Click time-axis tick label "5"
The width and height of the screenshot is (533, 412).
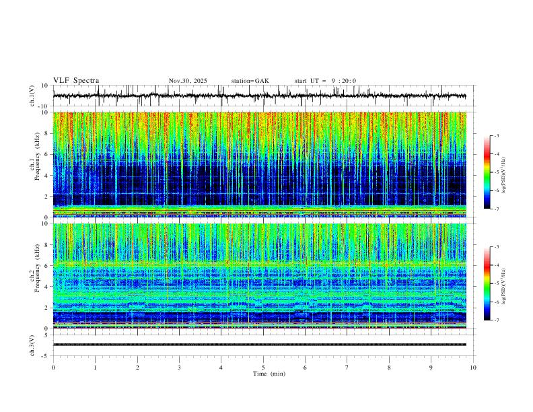263,368
